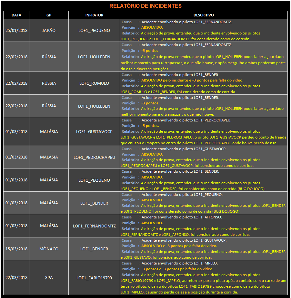The height and width of the screenshot is (298, 291).
Task: Click the JAPÃO GP cell
Action: (49, 30)
